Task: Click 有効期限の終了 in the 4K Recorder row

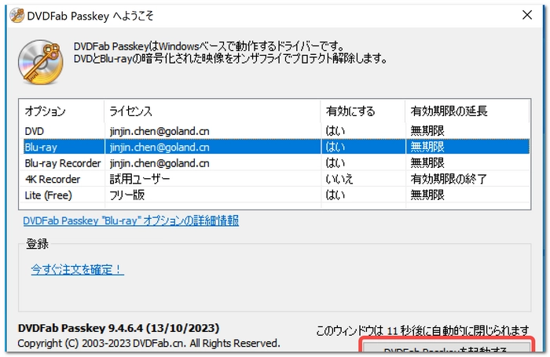Action: [449, 179]
